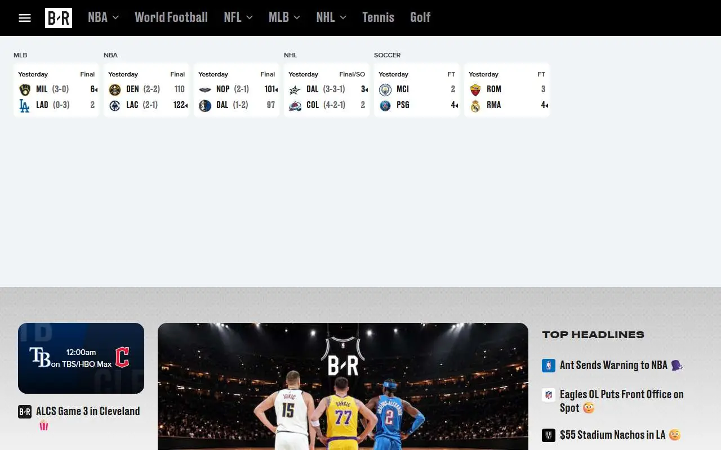721x450 pixels.
Task: Click the RMA team abbreviation
Action: (494, 105)
